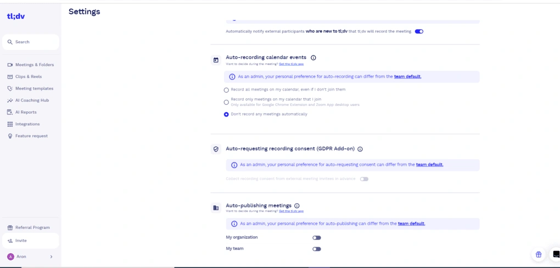Click the Clips & Reels icon
The height and width of the screenshot is (268, 560).
(10, 77)
